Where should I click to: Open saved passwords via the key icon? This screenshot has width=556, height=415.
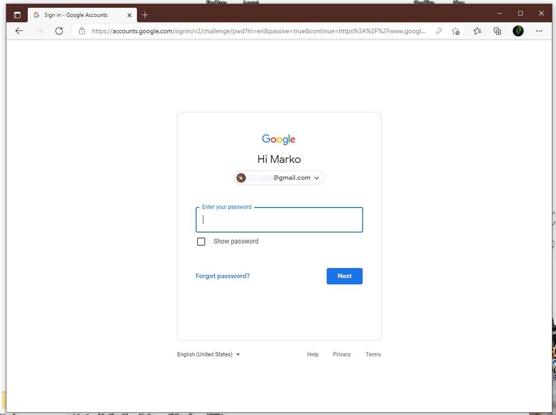[x=438, y=31]
